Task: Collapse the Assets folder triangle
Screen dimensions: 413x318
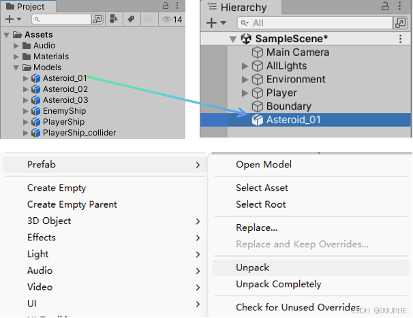Action: 7,35
